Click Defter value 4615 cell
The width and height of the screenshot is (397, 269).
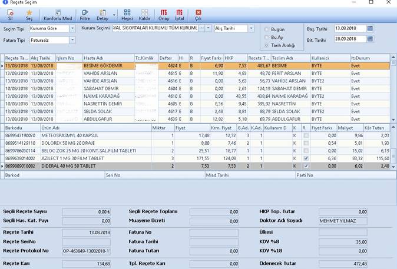pyautogui.click(x=168, y=74)
